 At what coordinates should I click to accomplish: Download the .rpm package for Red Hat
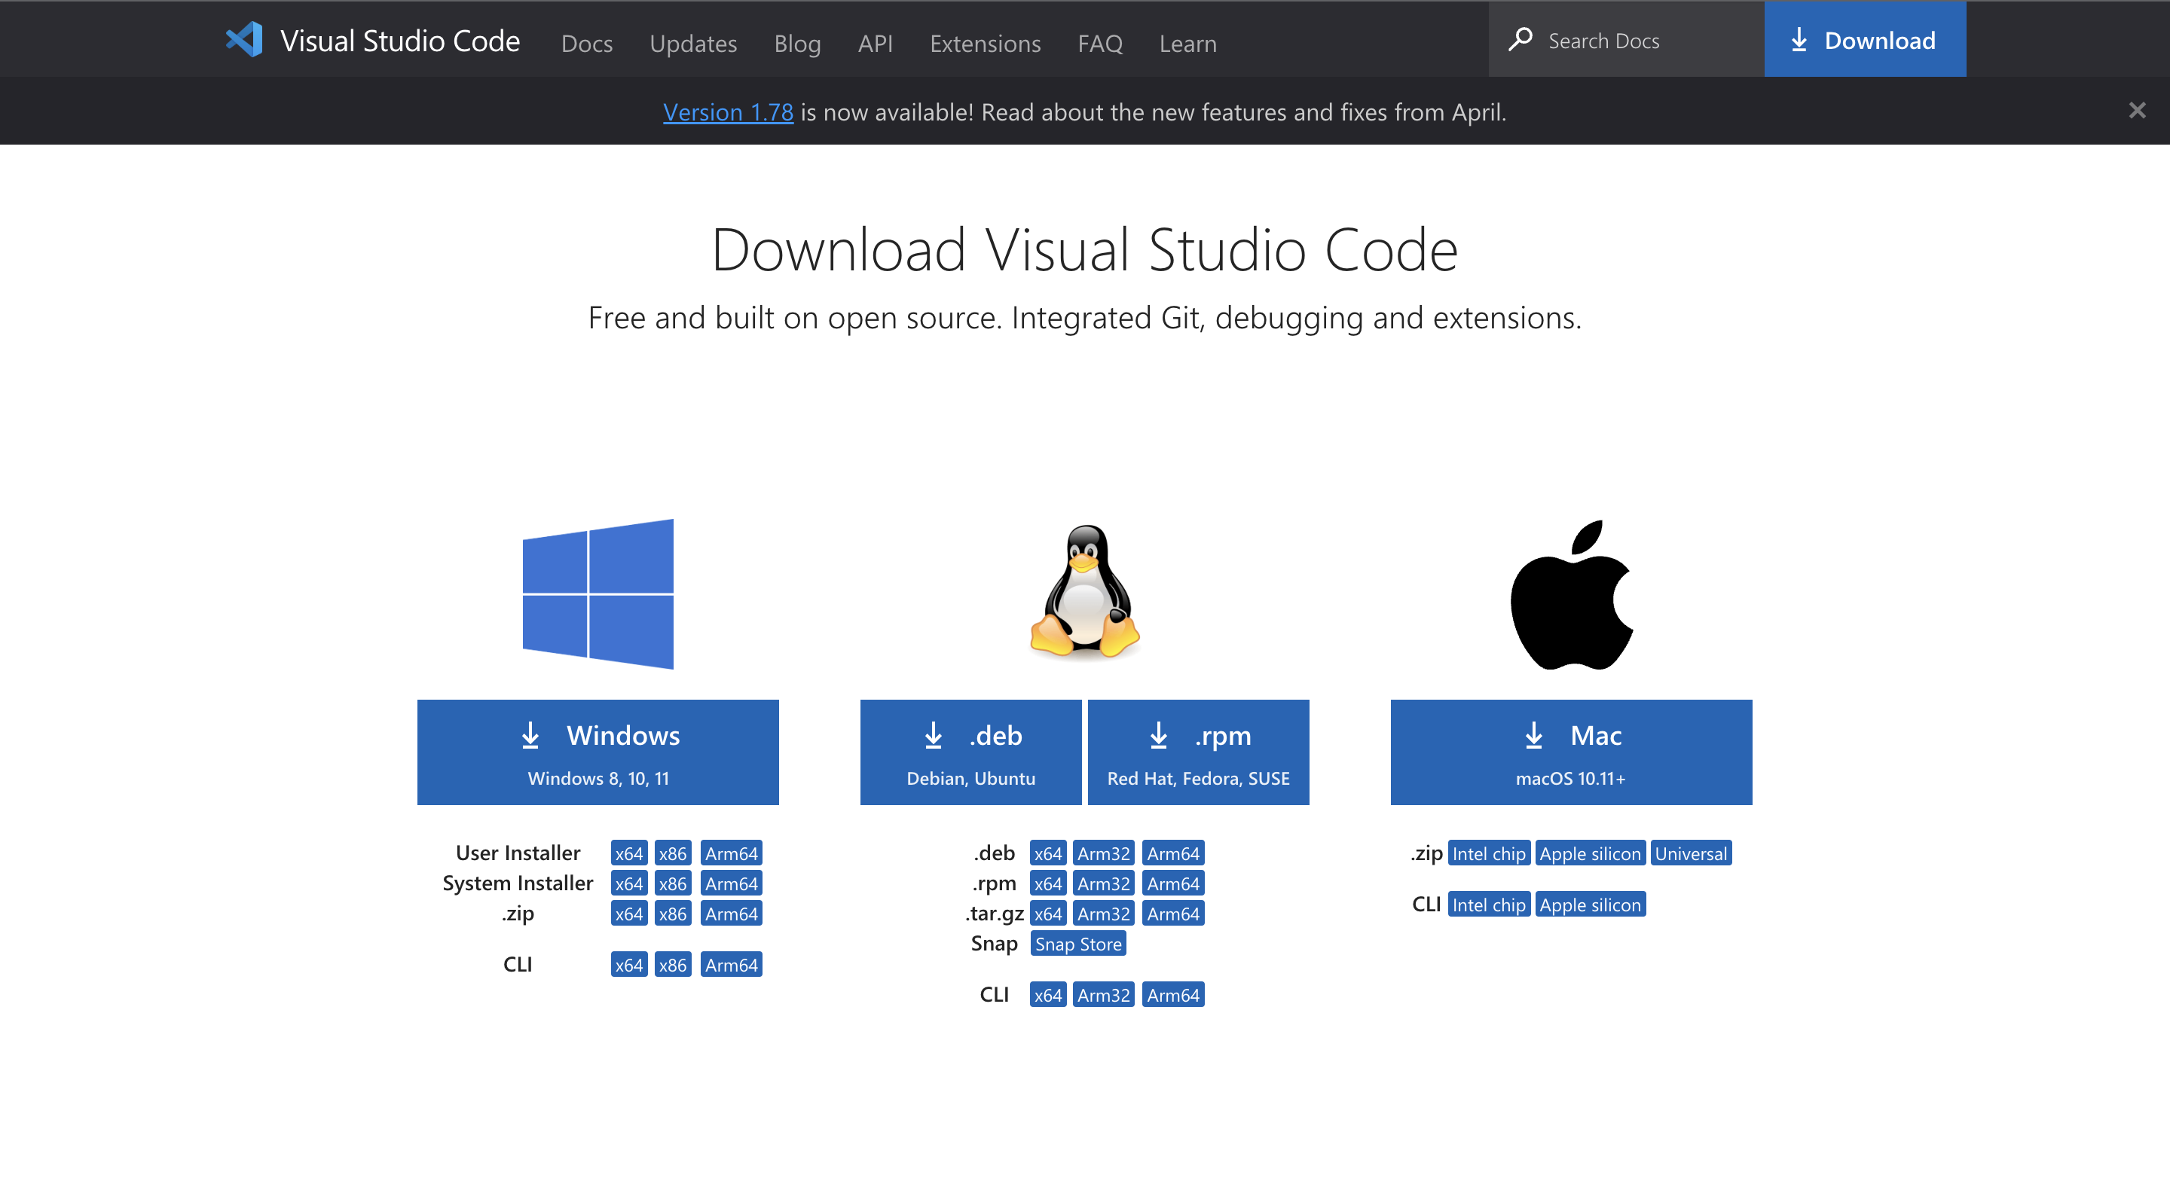[1198, 752]
